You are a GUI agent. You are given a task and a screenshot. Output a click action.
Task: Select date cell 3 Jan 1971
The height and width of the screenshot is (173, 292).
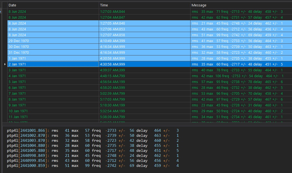(53, 70)
